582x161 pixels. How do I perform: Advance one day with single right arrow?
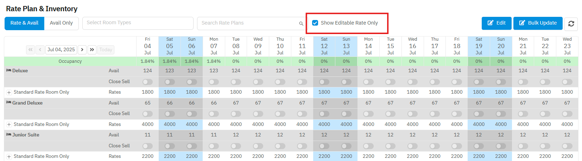tap(82, 50)
